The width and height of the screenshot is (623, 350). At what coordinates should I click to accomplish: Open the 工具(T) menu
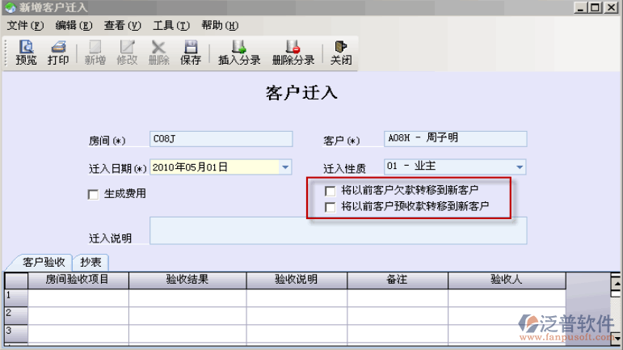[x=170, y=25]
